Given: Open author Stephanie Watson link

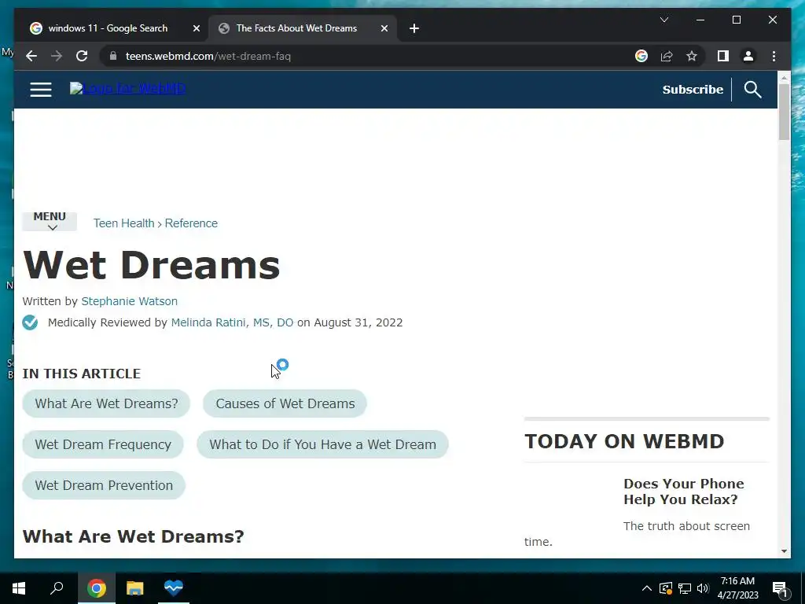Looking at the screenshot, I should coord(130,301).
